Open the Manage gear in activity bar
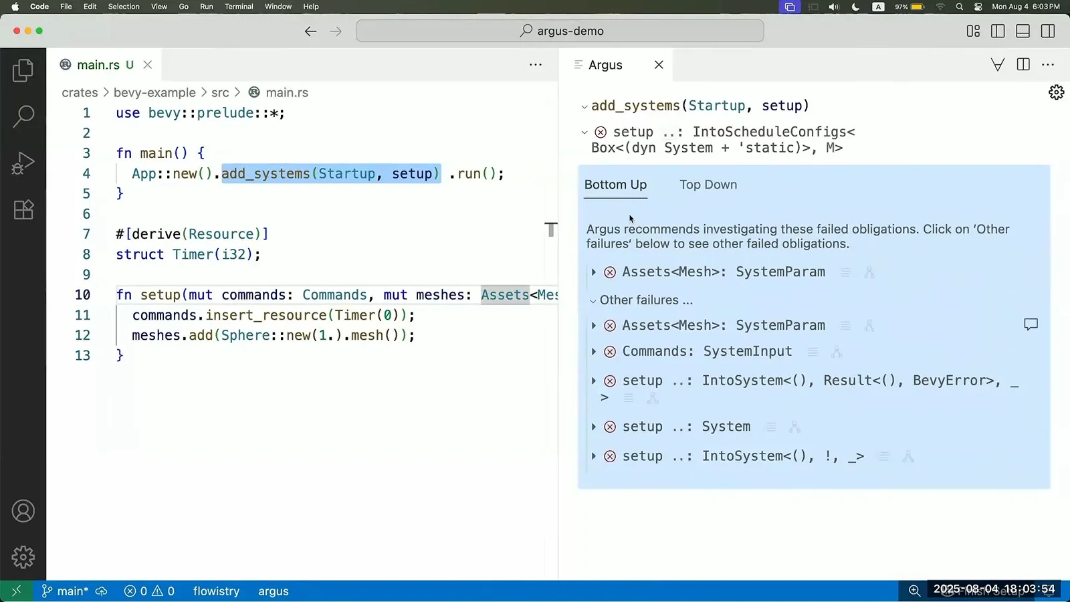Screen dimensions: 1070x602 [23, 557]
